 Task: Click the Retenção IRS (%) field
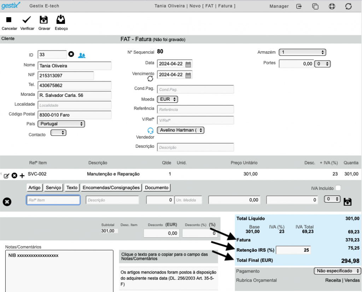(293, 250)
